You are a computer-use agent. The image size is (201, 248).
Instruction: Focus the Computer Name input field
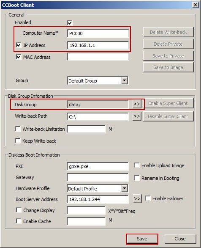[x=98, y=33]
